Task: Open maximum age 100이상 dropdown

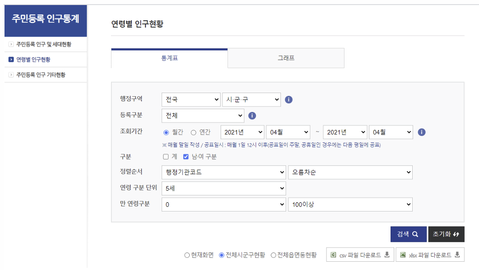Action: (x=350, y=205)
